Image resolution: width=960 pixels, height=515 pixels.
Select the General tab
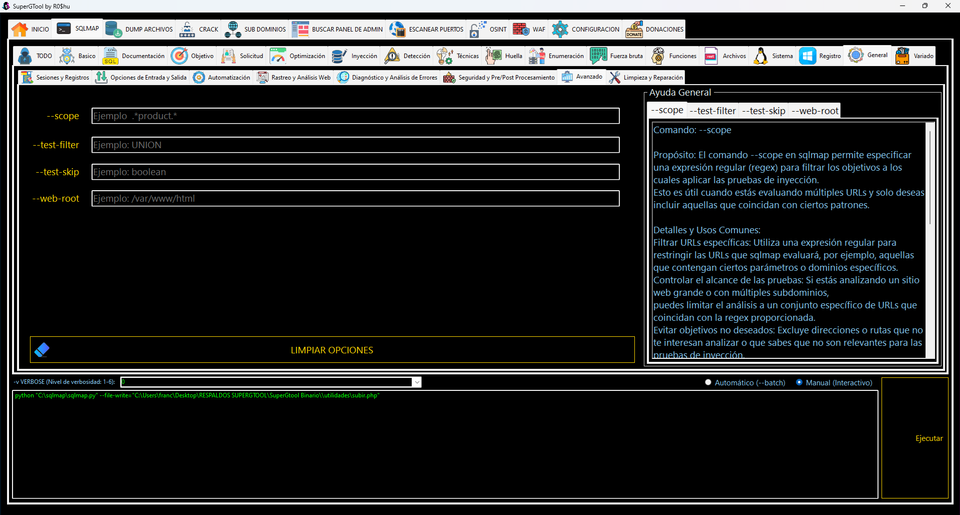point(868,55)
